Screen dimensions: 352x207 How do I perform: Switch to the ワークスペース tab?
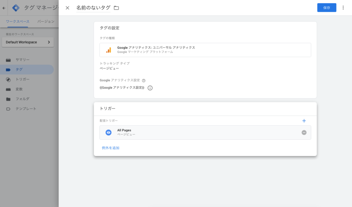[x=18, y=21]
